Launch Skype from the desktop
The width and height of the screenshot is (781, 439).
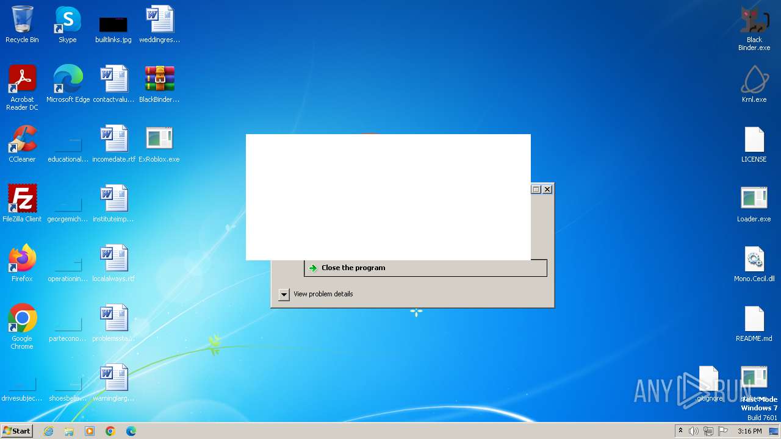click(x=68, y=24)
